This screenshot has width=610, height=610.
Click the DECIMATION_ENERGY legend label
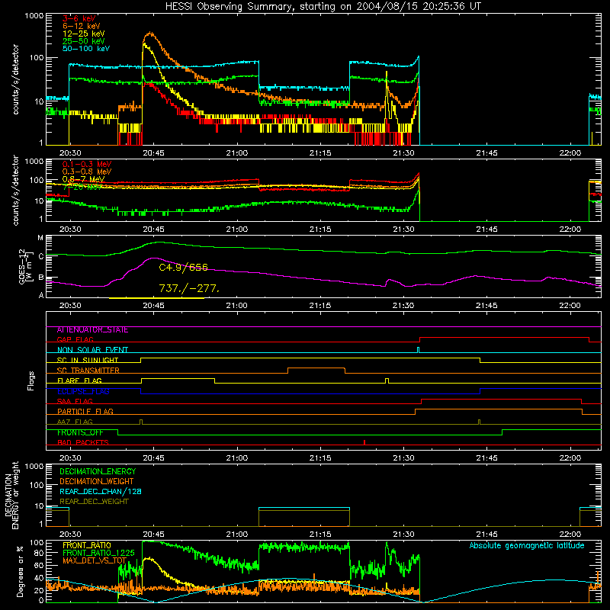tap(98, 471)
